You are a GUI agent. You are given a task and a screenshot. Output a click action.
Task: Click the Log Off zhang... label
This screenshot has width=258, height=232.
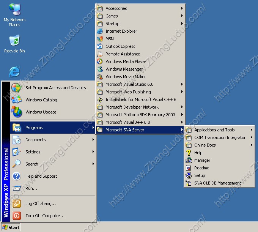[41, 204]
